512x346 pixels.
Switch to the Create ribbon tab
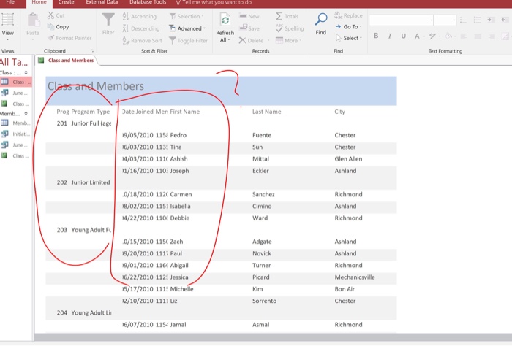(66, 3)
